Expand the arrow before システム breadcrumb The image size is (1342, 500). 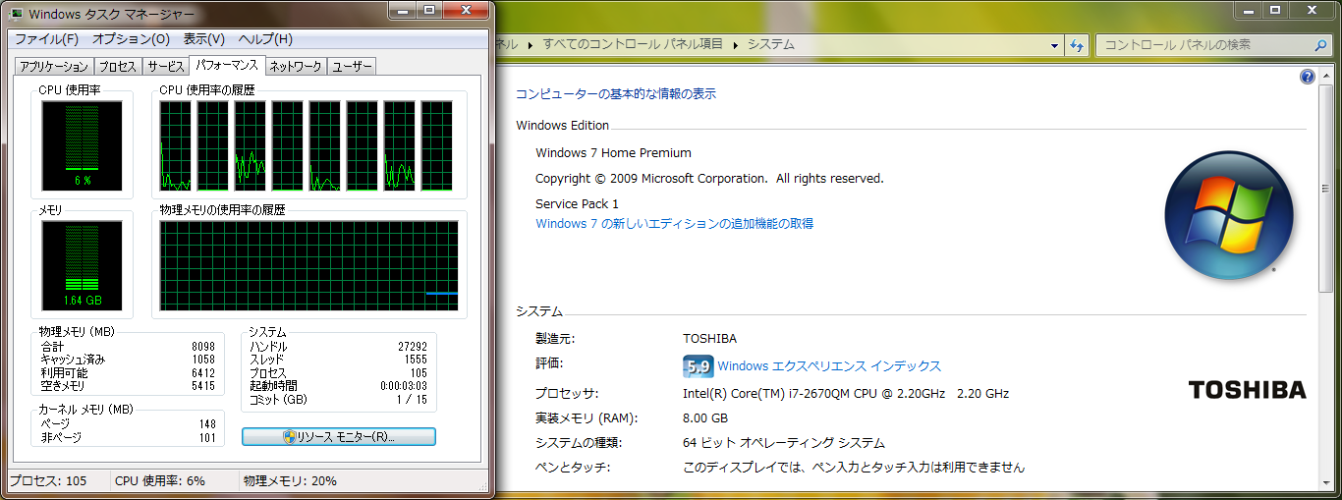point(735,45)
